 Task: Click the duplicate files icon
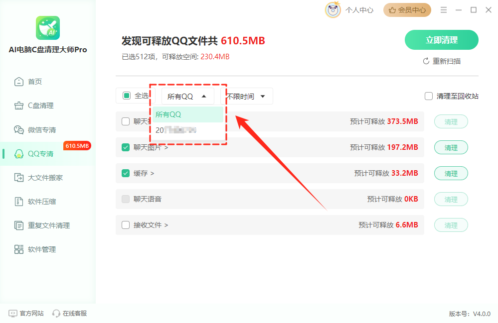click(x=19, y=225)
